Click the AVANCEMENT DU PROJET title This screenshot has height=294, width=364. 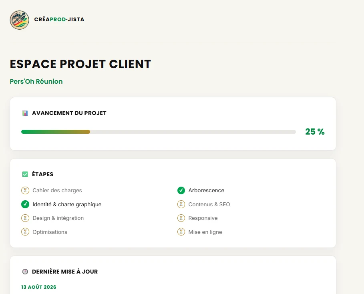coord(69,113)
